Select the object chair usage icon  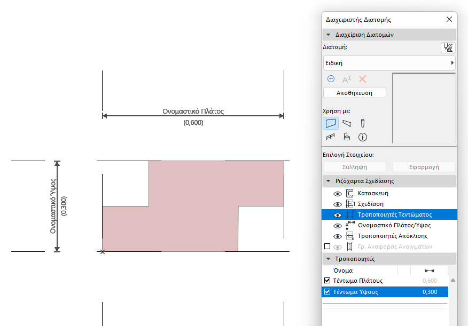point(347,137)
